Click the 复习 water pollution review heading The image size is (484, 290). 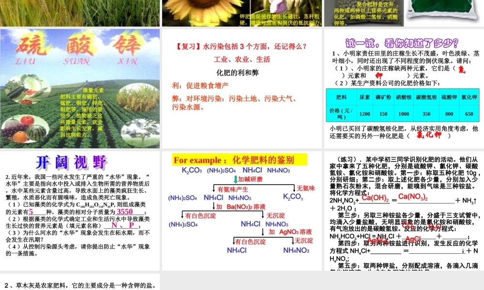pos(242,46)
